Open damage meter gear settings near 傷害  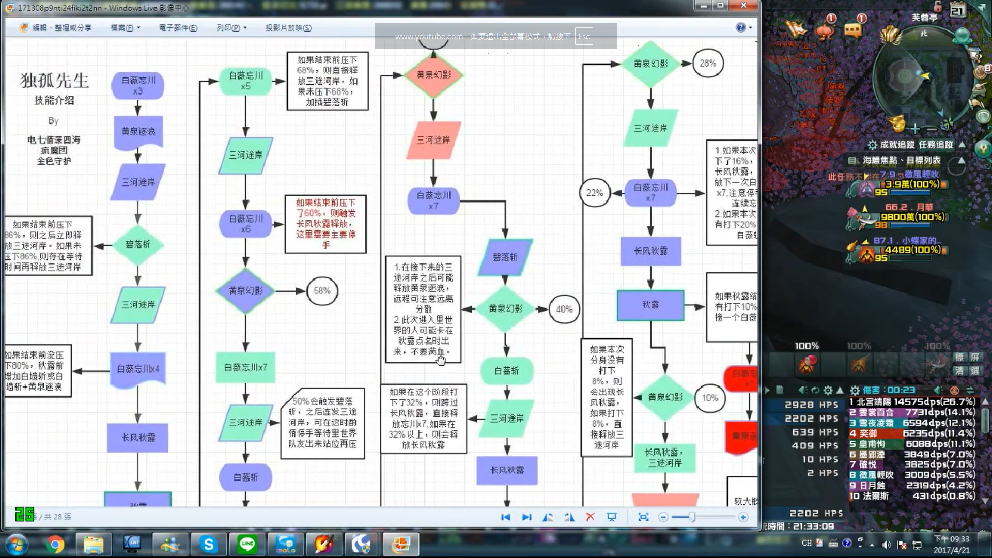tap(855, 390)
